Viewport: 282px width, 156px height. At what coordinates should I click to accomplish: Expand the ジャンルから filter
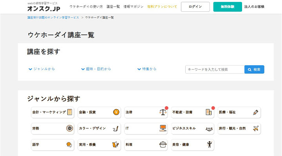[42, 69]
